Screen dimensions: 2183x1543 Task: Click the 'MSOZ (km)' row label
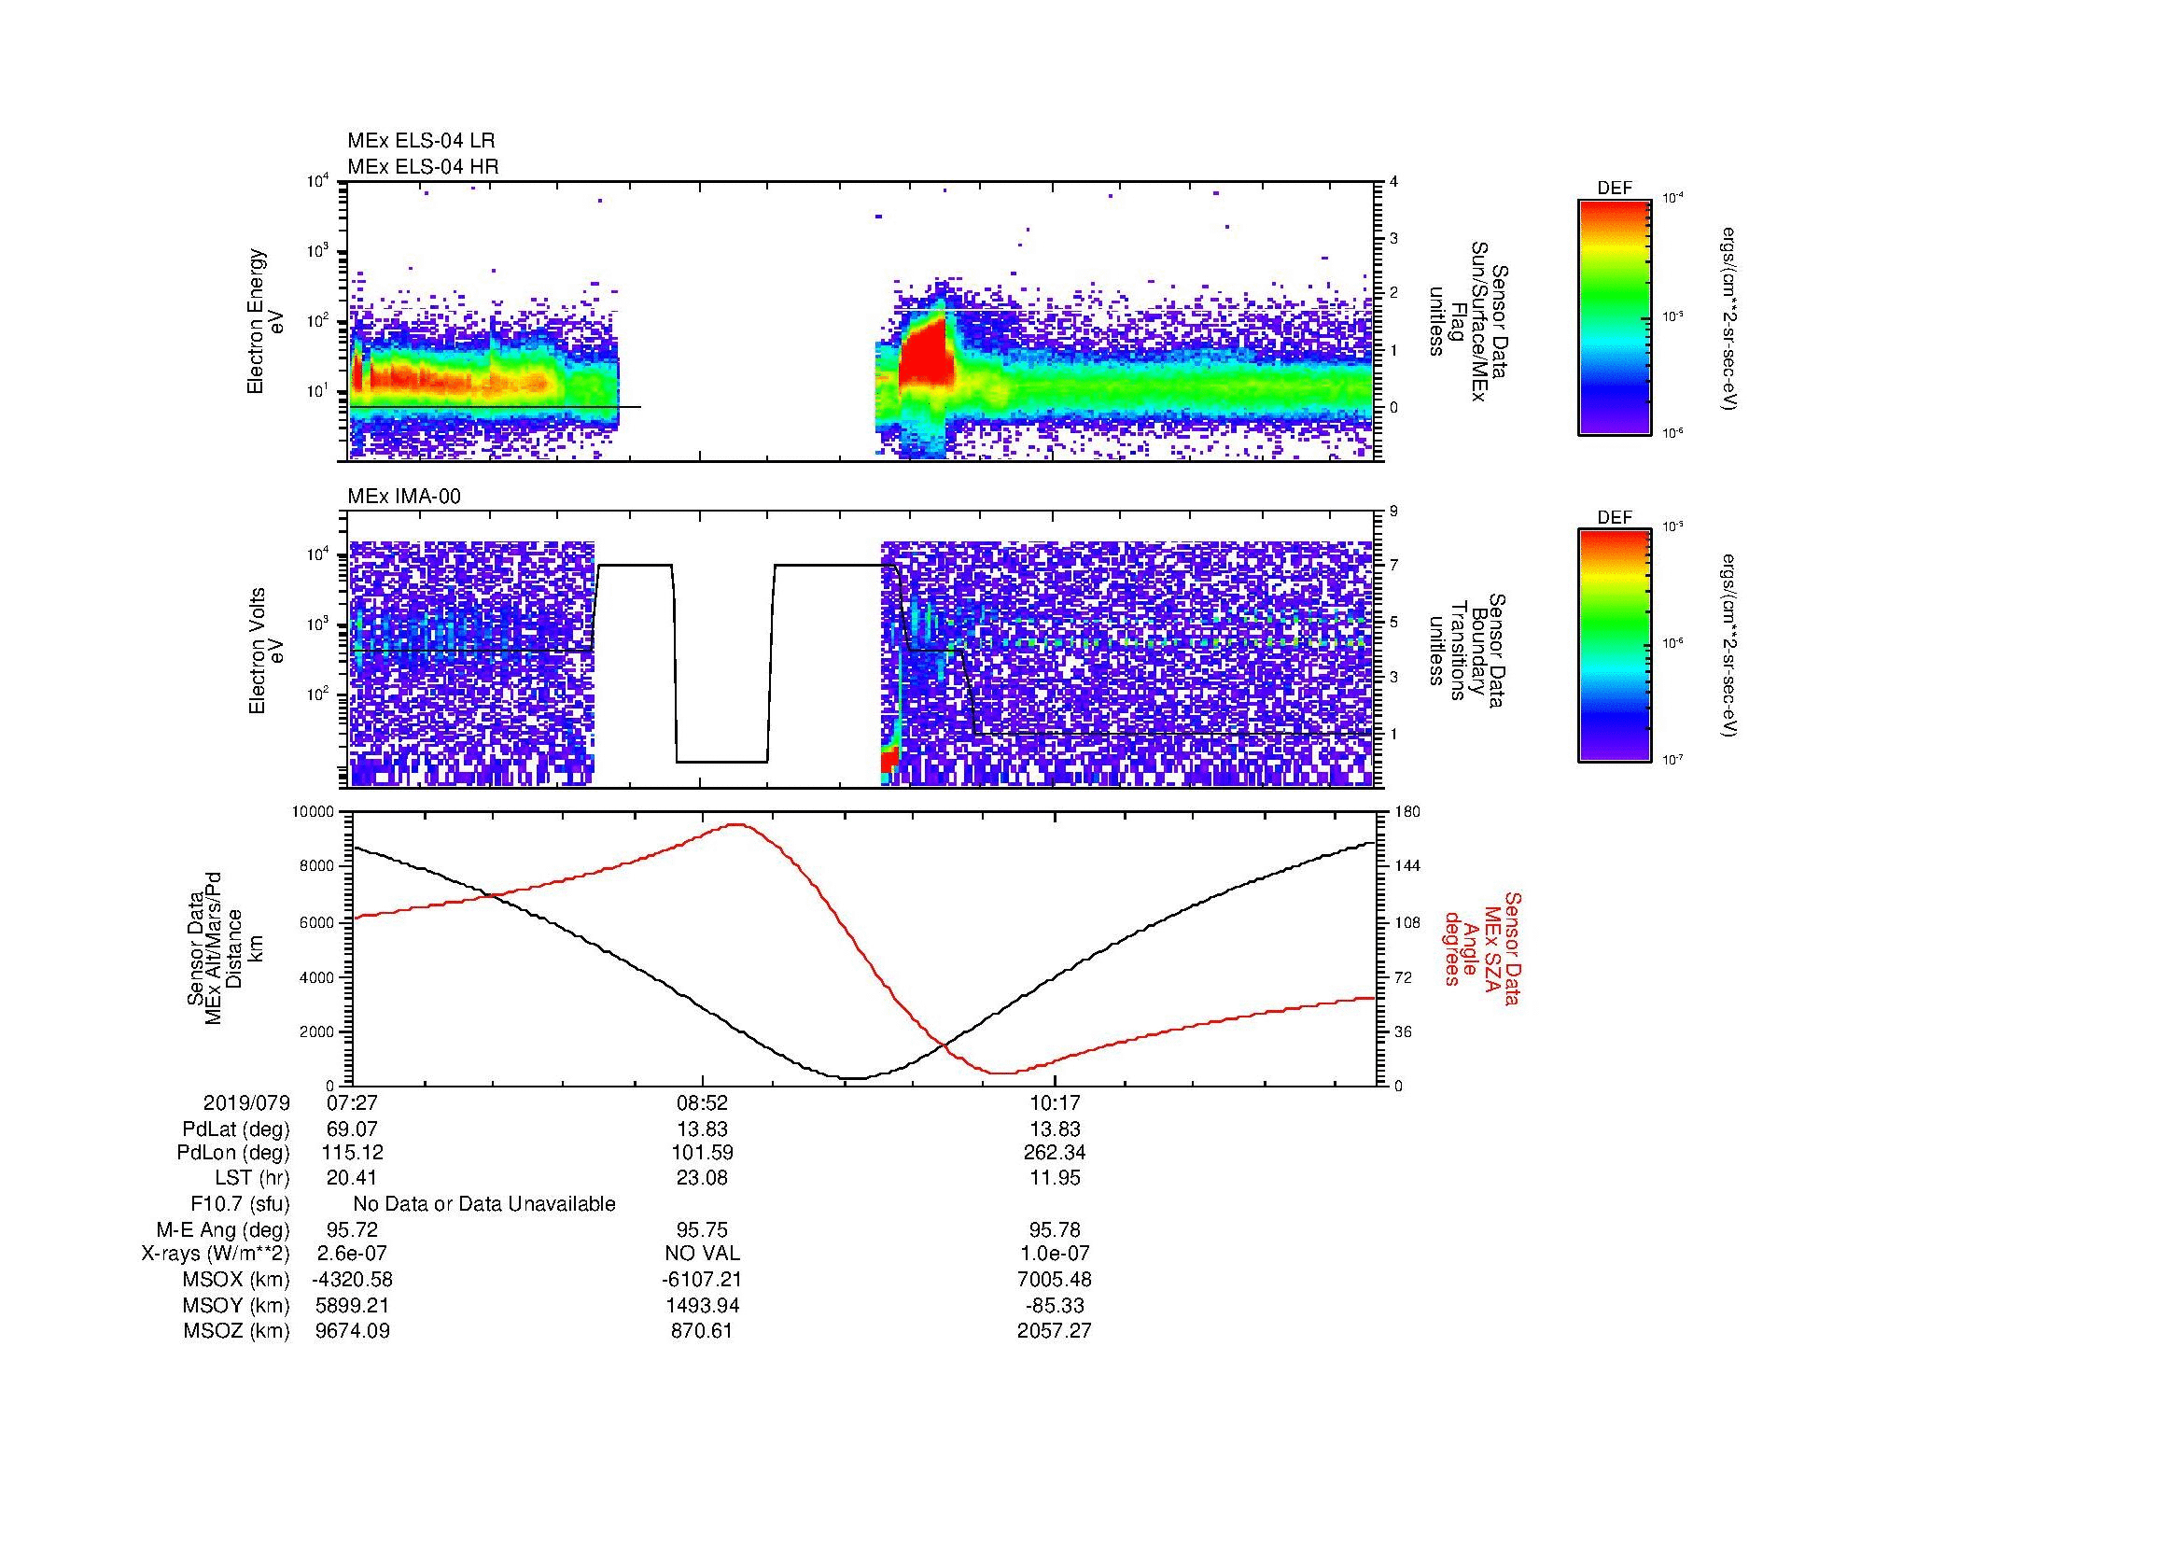tap(236, 1331)
